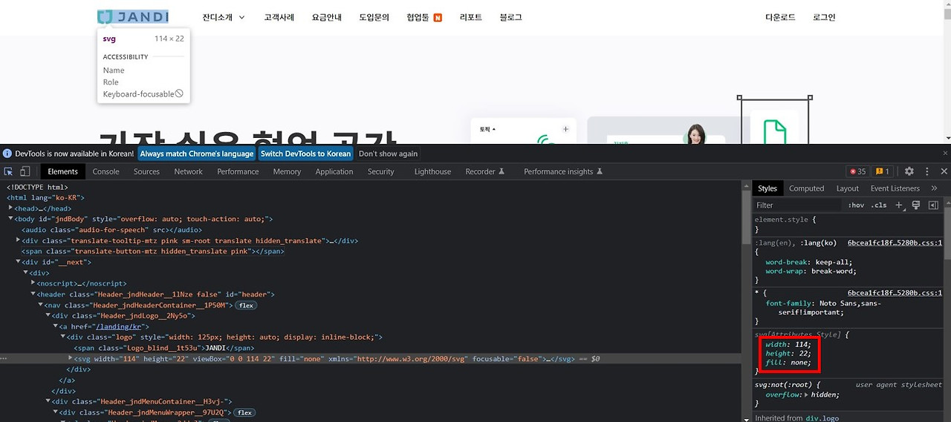Open the 블로그 menu link
Screen dimensions: 951x422
pos(510,17)
